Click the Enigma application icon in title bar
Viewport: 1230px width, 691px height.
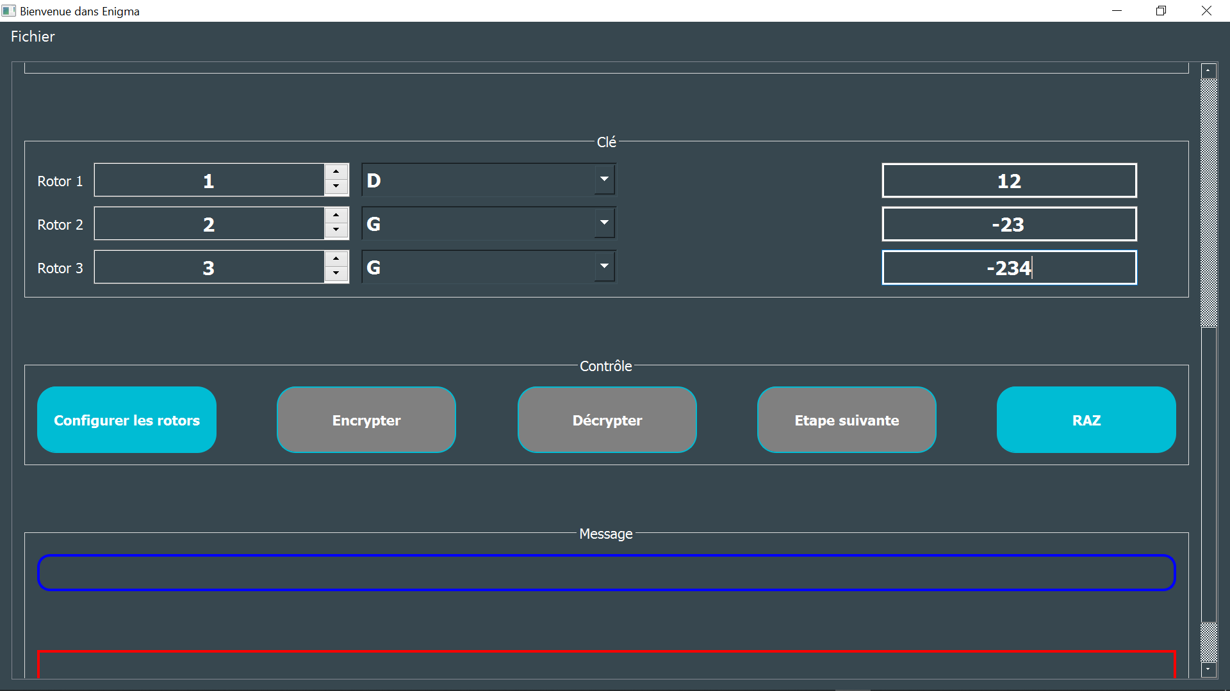tap(8, 10)
